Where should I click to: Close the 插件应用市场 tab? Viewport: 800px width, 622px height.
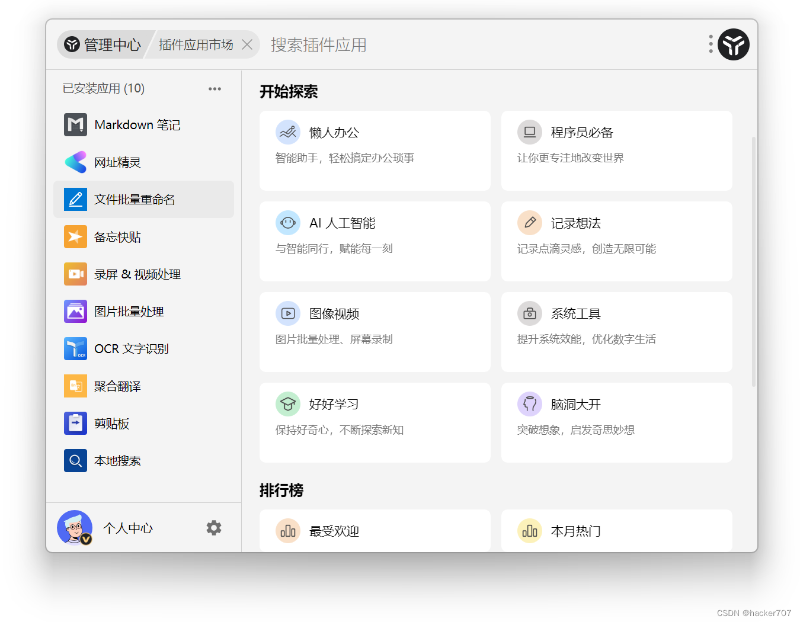247,44
